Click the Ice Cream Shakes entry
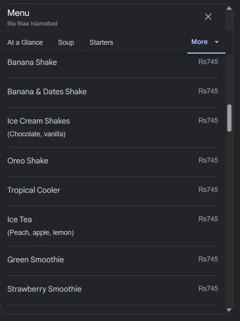This screenshot has height=321, width=240. point(112,127)
